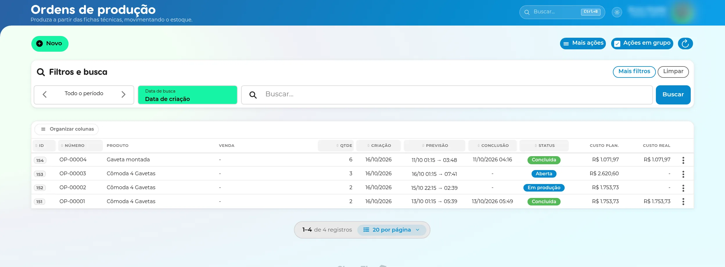Click the Concluída badge on OP-00004

(x=544, y=160)
